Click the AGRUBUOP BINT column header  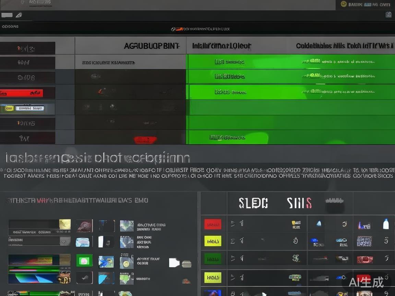coord(152,46)
